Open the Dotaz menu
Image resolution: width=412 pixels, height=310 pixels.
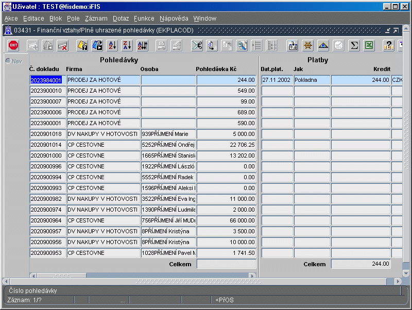click(121, 19)
